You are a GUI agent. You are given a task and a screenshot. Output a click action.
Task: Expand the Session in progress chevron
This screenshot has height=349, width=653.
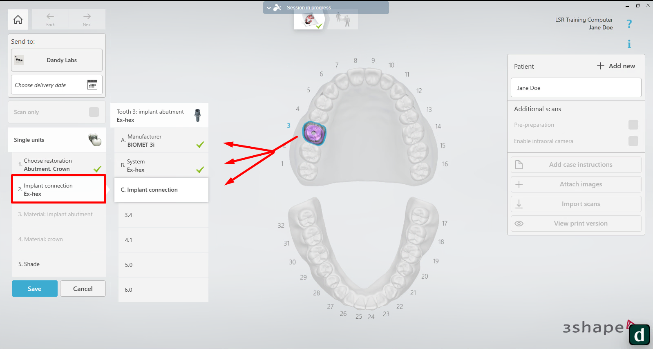[x=269, y=8]
